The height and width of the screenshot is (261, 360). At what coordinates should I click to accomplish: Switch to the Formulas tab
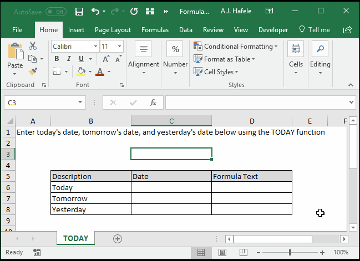[x=155, y=30]
